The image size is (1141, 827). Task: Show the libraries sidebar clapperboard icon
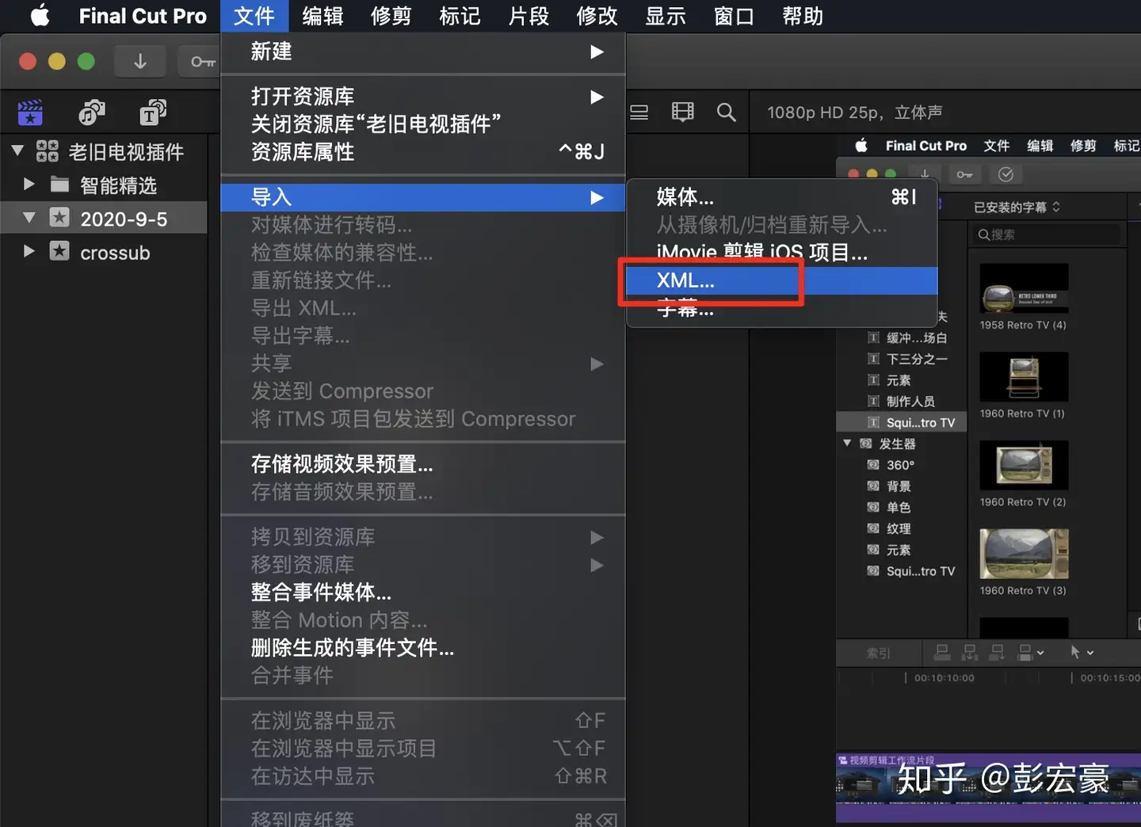30,113
